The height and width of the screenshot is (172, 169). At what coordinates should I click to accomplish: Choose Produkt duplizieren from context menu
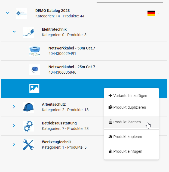[x=131, y=107]
